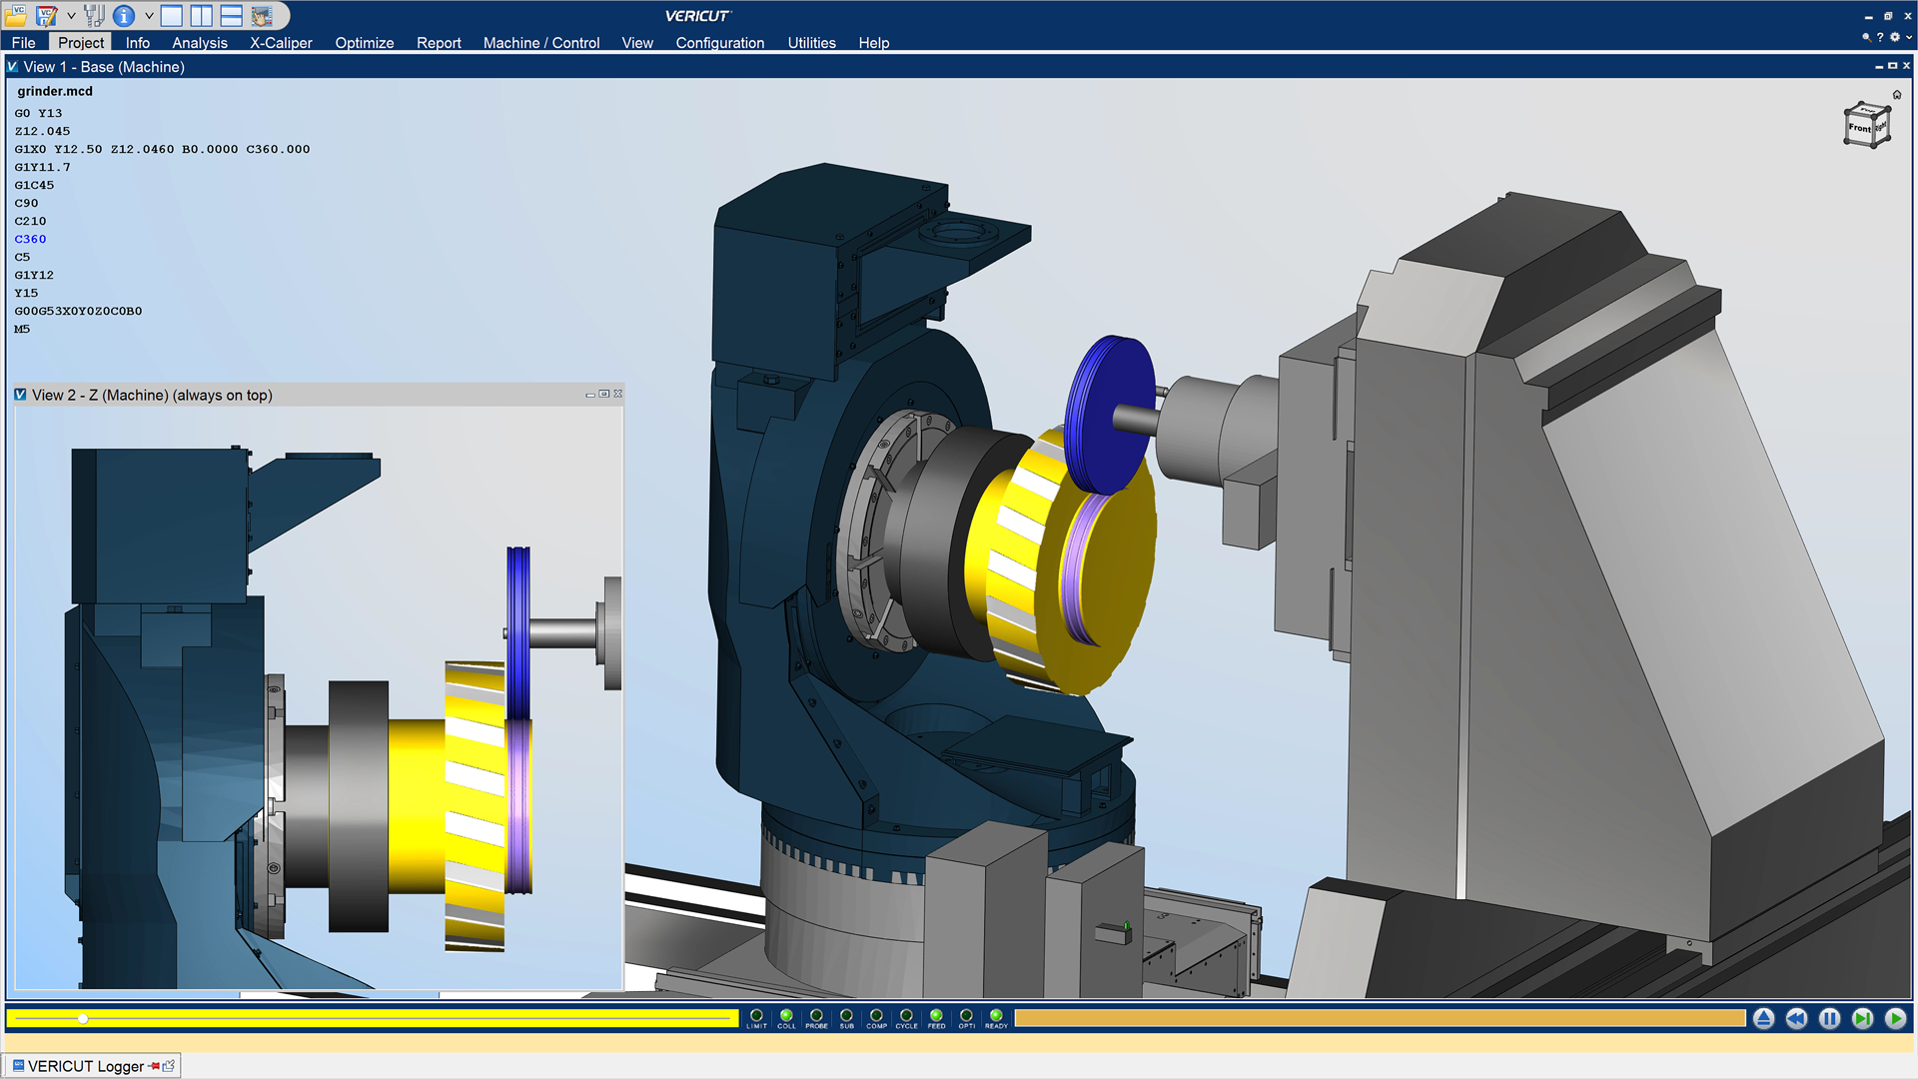Screen dimensions: 1918x1079
Task: Select the stacked horizontal view layout icon
Action: (231, 15)
